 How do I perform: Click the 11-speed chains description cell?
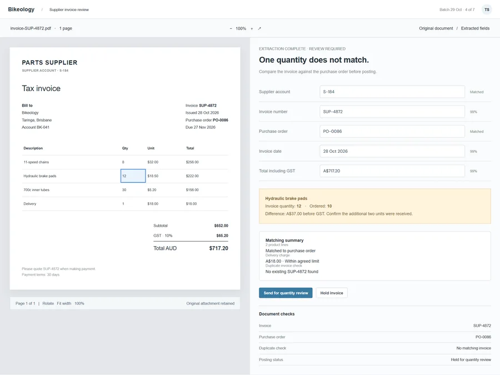(36, 162)
